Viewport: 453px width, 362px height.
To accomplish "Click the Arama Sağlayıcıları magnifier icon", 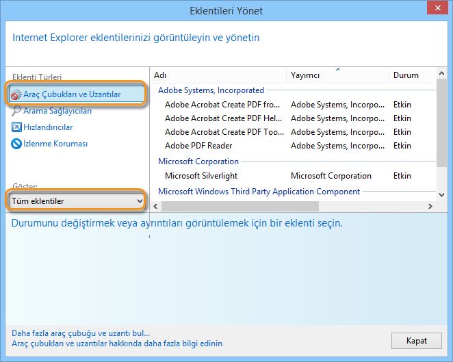I will [x=16, y=111].
